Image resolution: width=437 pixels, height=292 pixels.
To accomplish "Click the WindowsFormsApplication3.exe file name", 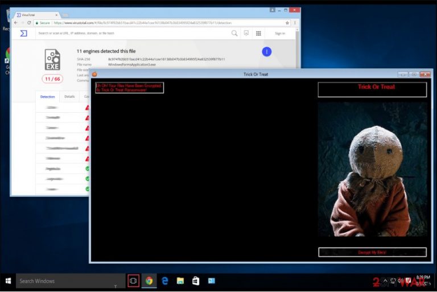I will (x=132, y=64).
